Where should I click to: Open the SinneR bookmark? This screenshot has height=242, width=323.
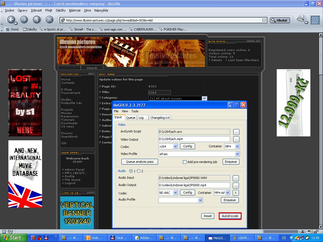(83, 29)
